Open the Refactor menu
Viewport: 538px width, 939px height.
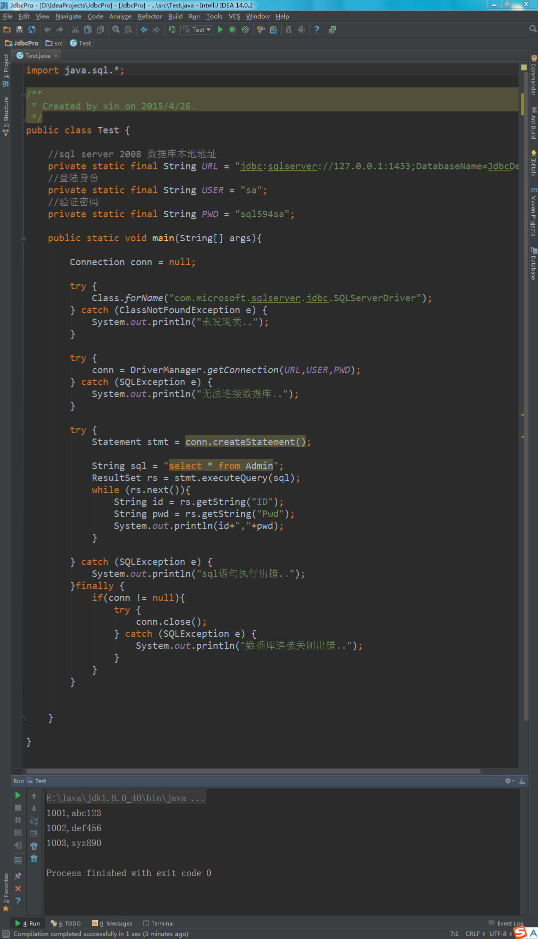pyautogui.click(x=150, y=16)
